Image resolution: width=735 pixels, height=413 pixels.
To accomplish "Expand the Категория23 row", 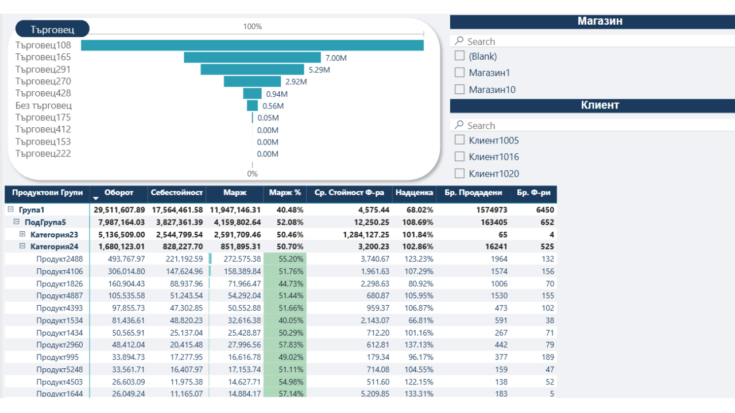I will pyautogui.click(x=22, y=234).
